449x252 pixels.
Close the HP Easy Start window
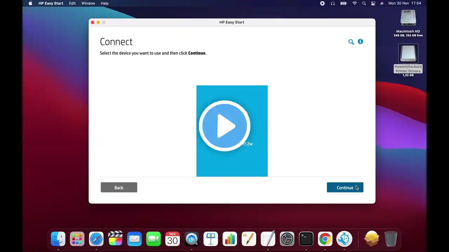(93, 22)
